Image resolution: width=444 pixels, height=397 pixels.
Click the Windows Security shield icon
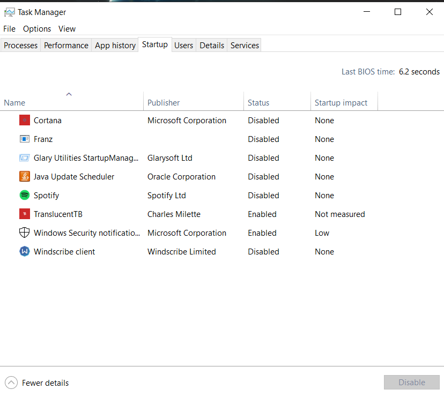(24, 233)
